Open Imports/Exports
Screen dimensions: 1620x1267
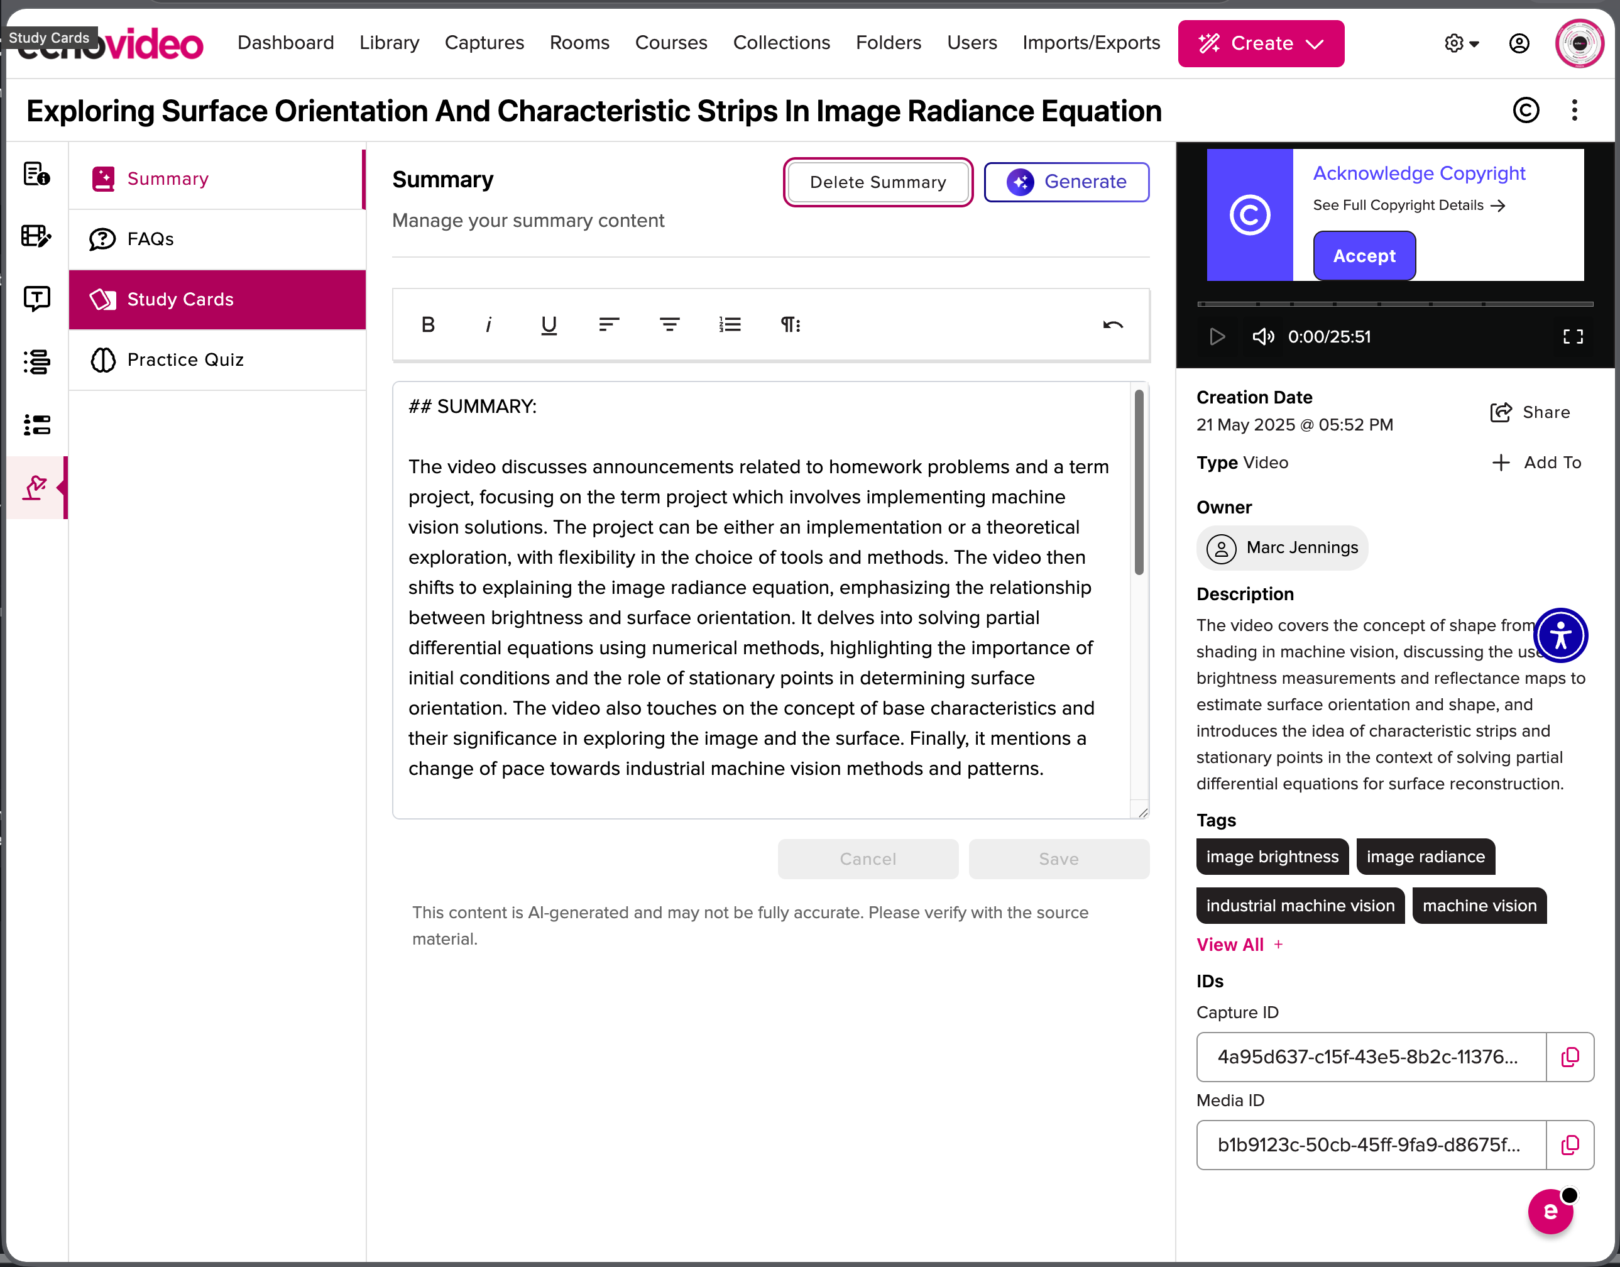[1091, 43]
